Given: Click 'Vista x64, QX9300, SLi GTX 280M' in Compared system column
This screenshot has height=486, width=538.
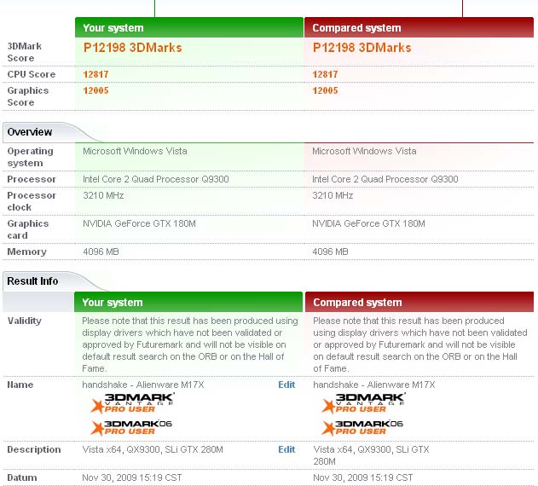Looking at the screenshot, I should pos(371,455).
